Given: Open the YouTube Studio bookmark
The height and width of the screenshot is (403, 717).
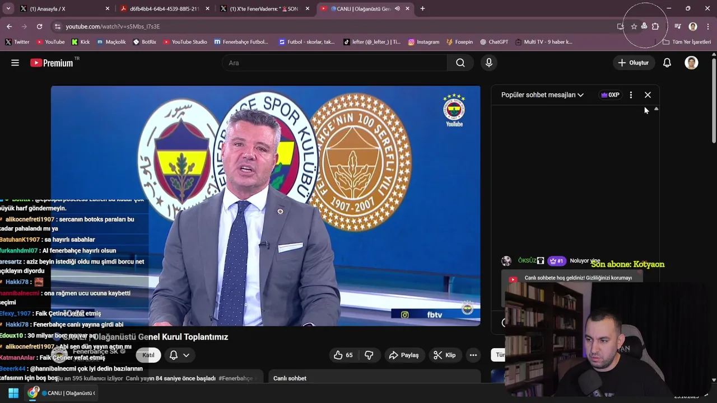Looking at the screenshot, I should tap(185, 42).
